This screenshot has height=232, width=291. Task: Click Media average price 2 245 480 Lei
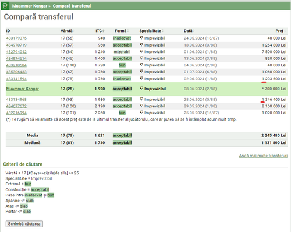pyautogui.click(x=274, y=135)
